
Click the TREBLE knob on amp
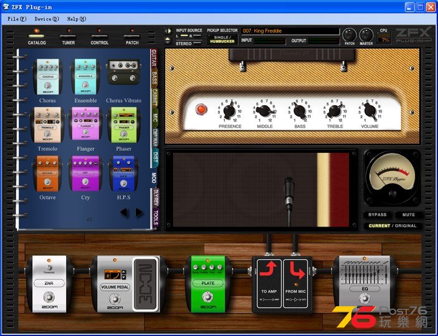click(335, 111)
